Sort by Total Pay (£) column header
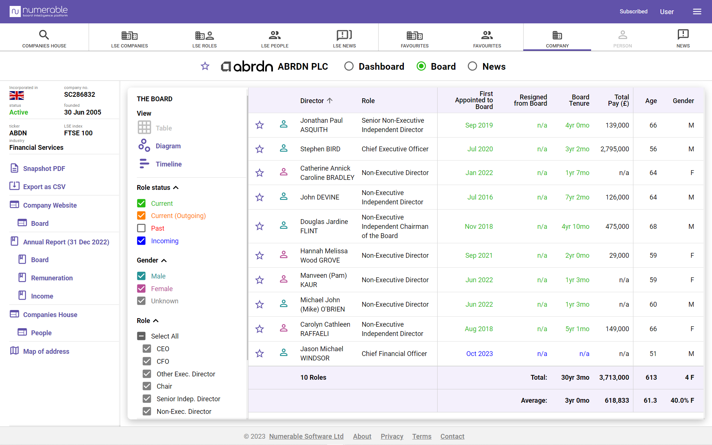This screenshot has height=445, width=712. click(x=618, y=100)
